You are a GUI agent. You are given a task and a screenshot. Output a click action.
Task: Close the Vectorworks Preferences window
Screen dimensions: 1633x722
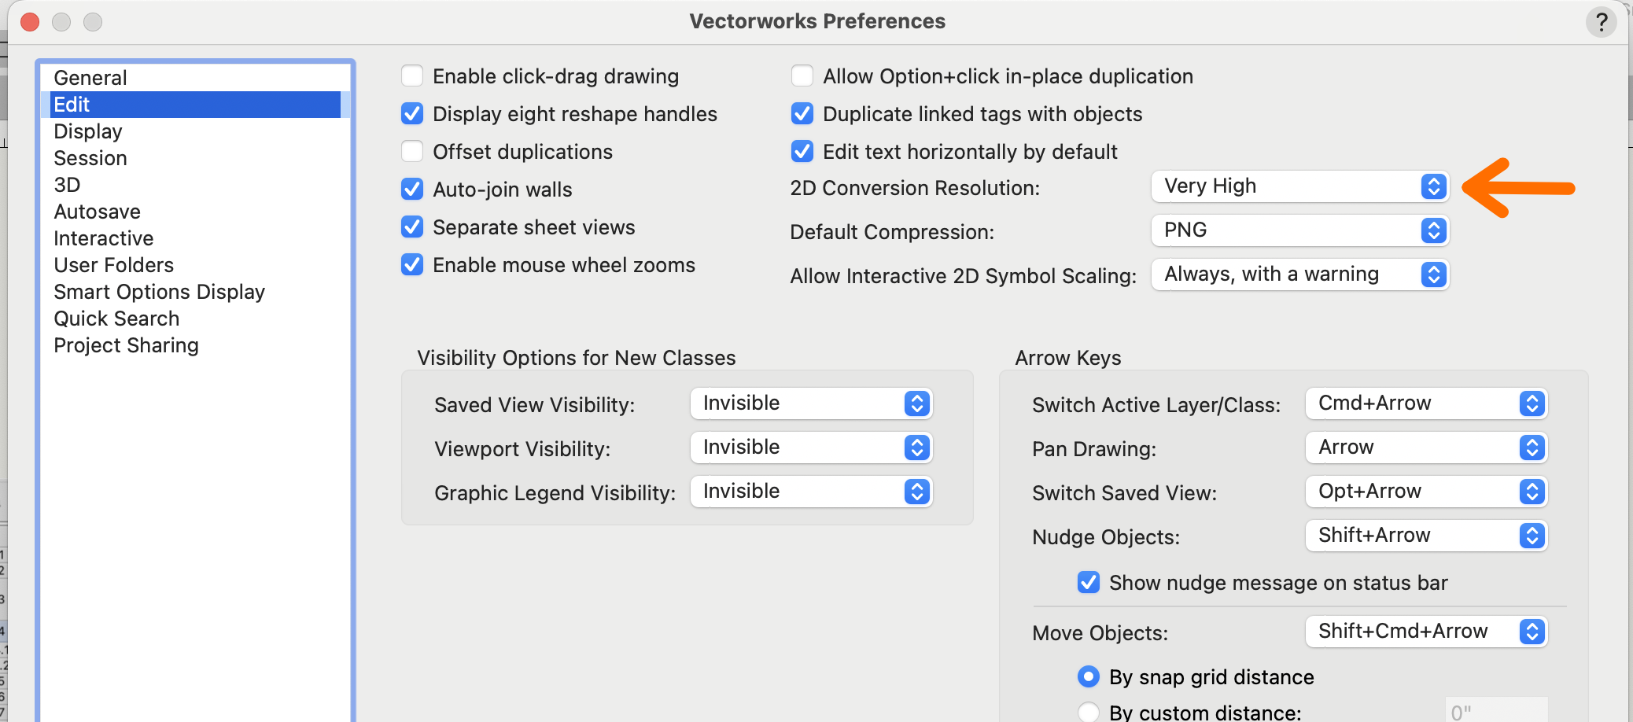coord(30,22)
